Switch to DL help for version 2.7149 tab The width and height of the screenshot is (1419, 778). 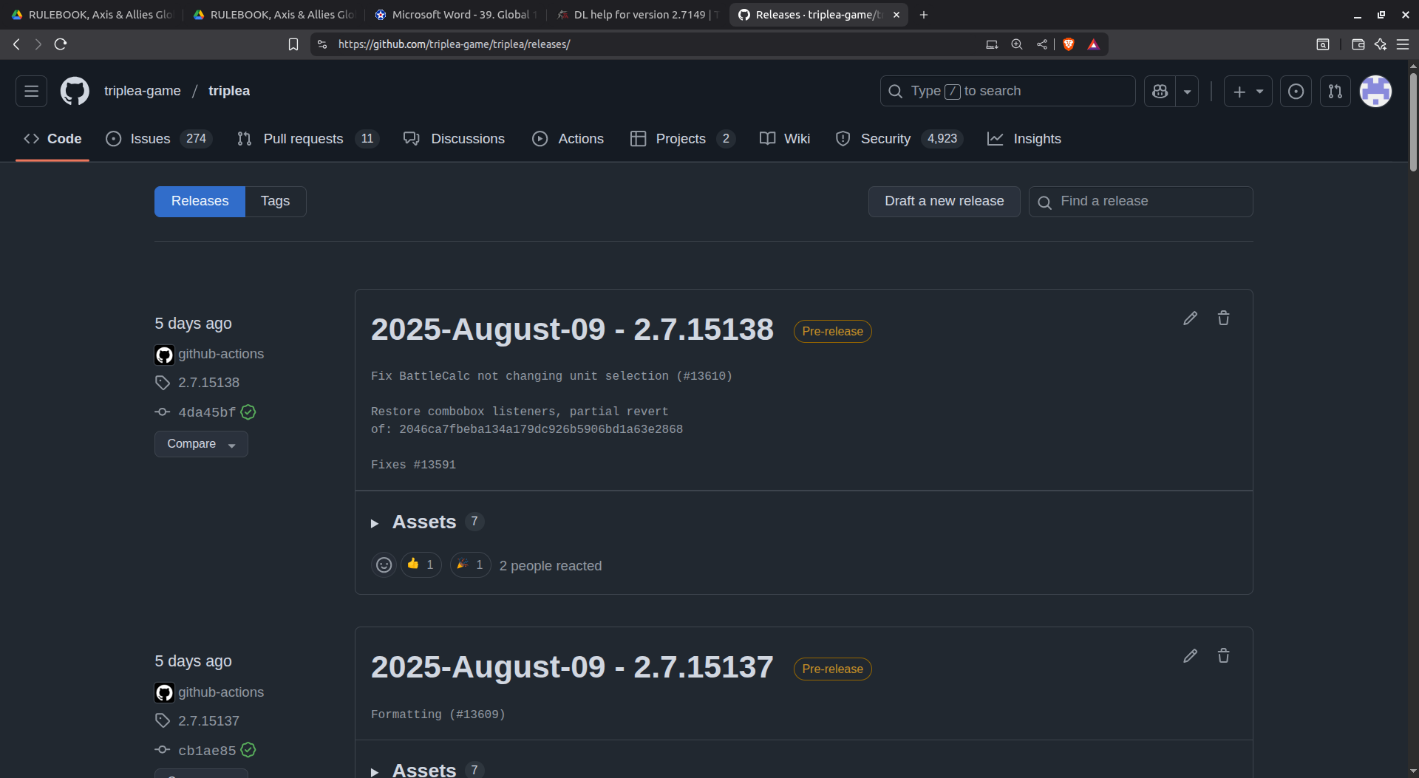pyautogui.click(x=639, y=15)
